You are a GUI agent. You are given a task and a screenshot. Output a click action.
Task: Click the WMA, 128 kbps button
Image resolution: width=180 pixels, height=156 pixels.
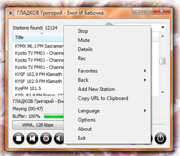(x=38, y=125)
